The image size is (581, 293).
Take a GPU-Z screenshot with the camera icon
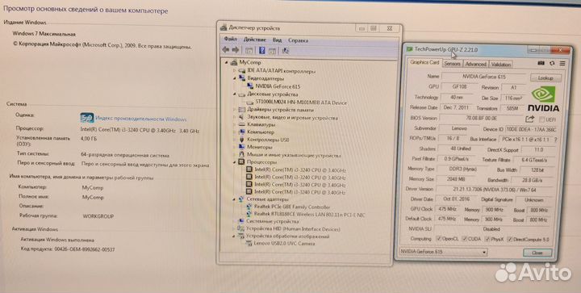point(541,63)
